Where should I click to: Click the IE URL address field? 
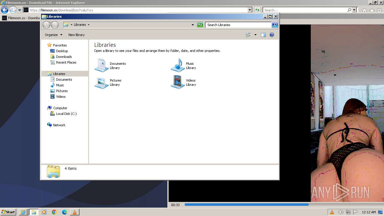[x=138, y=10]
